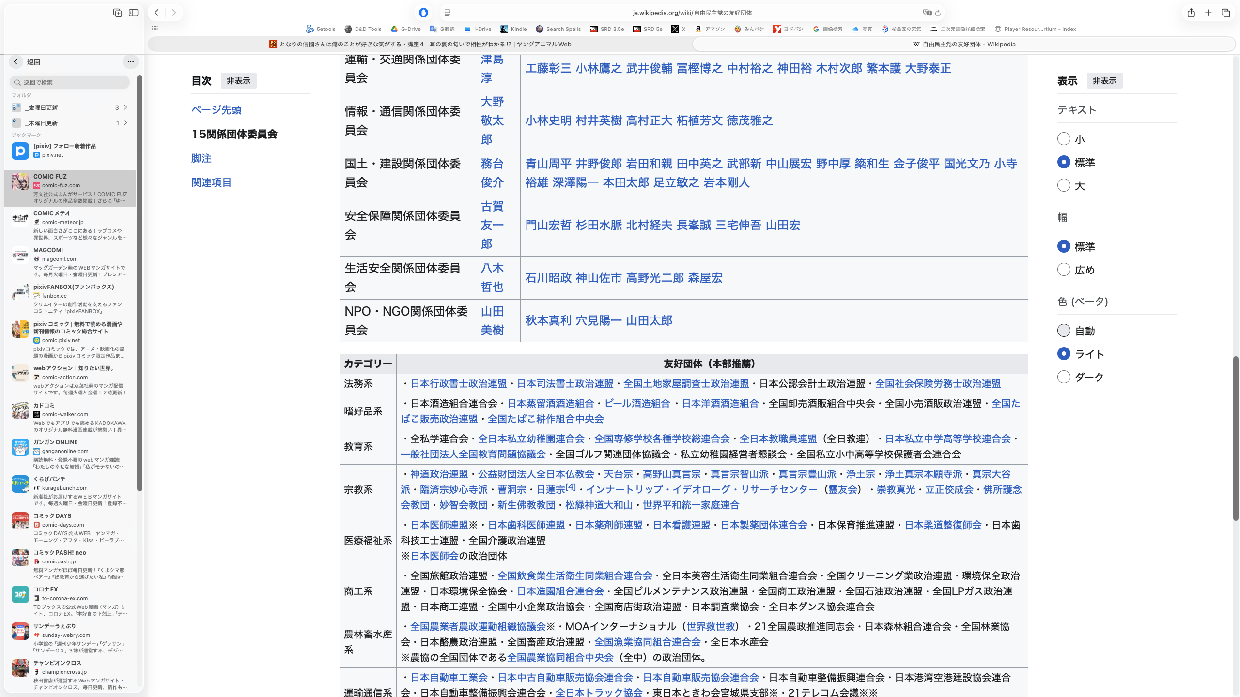
Task: Open the Kindle favorites bar item
Action: (513, 29)
